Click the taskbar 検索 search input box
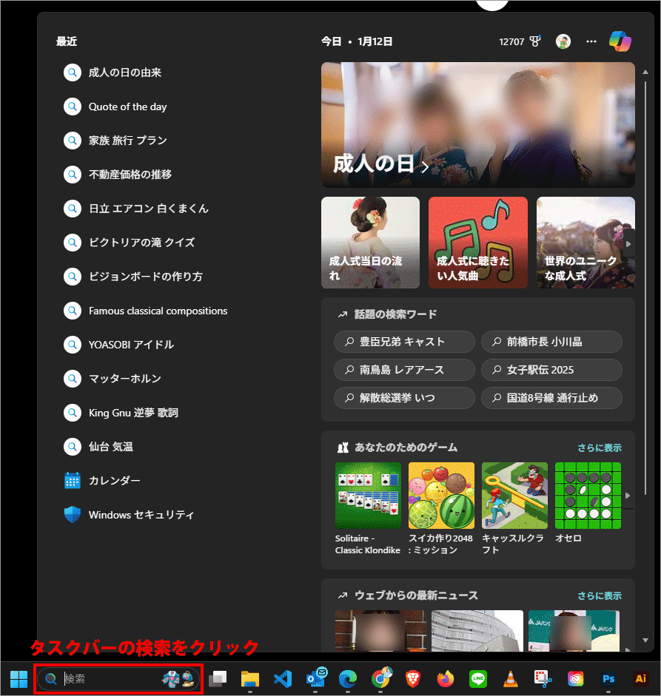The height and width of the screenshot is (696, 661). [111, 678]
